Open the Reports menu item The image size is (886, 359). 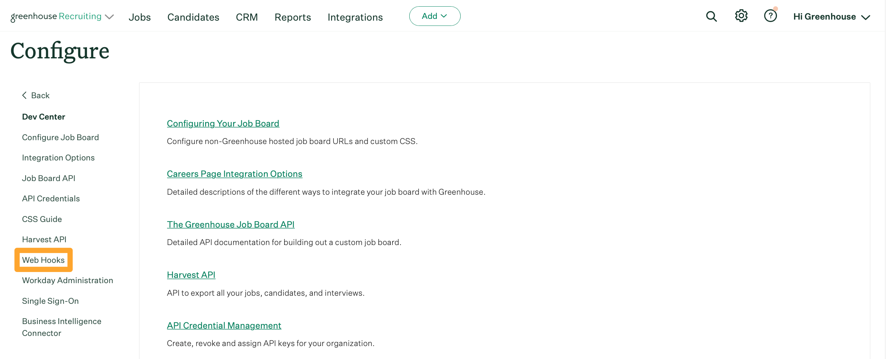click(x=293, y=17)
